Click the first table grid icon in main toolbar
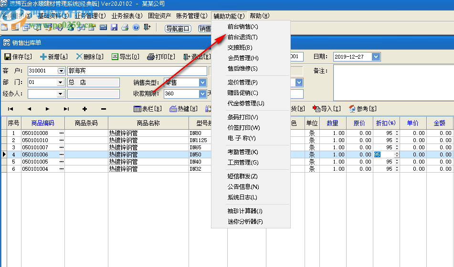The width and height of the screenshot is (454, 267). [x=4, y=27]
